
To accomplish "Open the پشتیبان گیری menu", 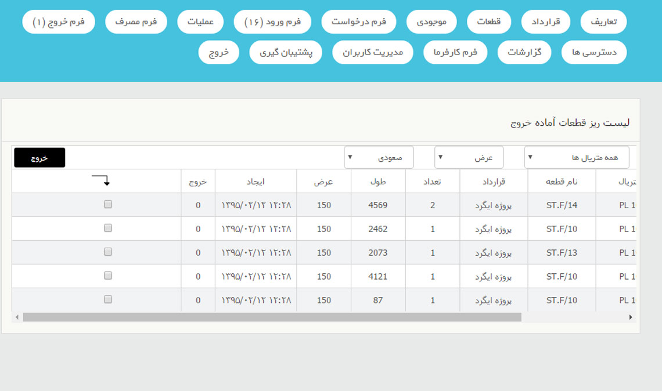I will click(x=286, y=52).
